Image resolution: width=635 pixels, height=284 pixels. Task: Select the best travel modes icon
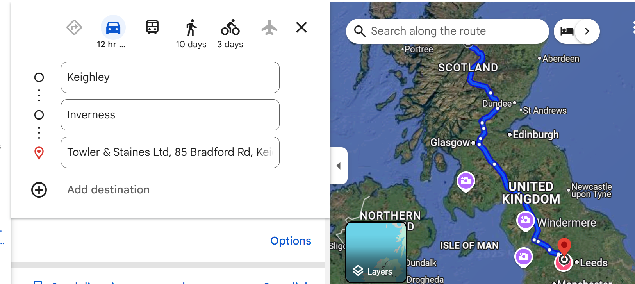click(74, 28)
